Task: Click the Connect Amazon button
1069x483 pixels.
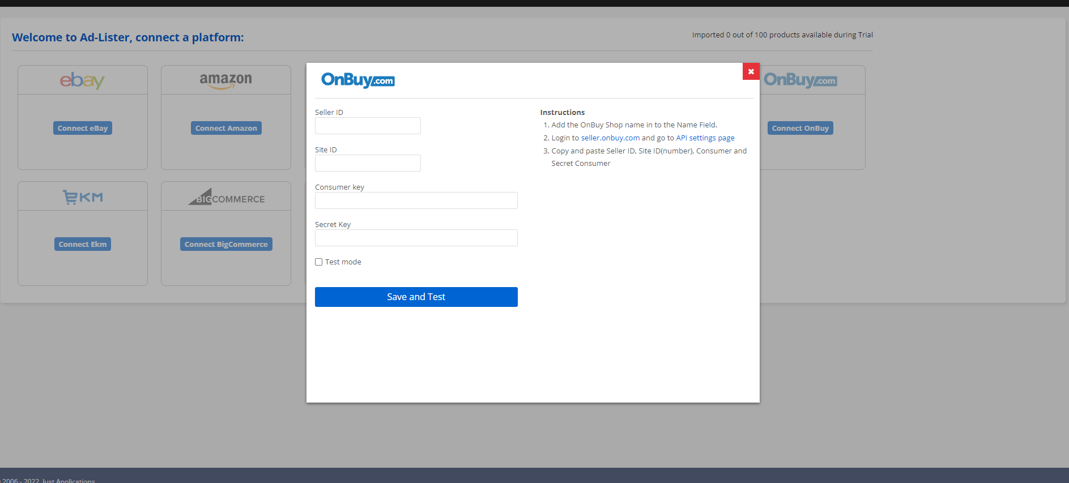Action: coord(226,128)
